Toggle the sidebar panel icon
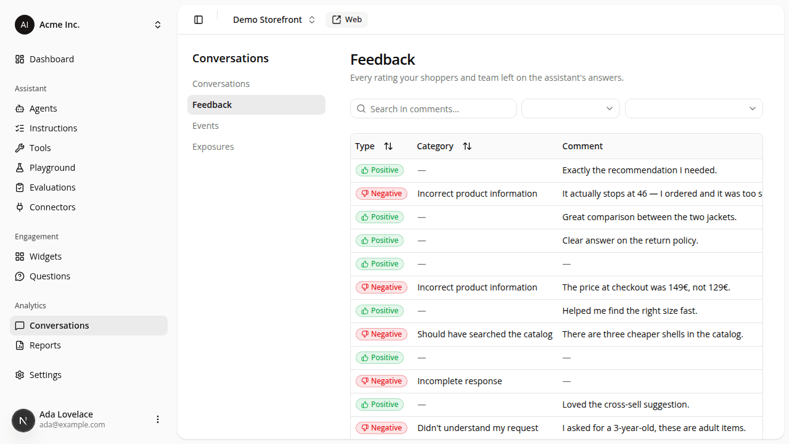 click(198, 20)
